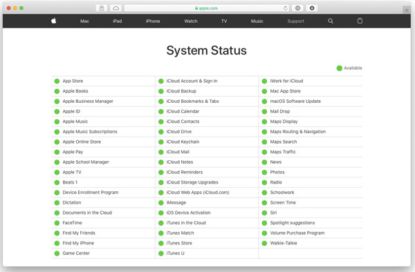Click the green status dot beside FaceTime
415x272 pixels.
[57, 223]
